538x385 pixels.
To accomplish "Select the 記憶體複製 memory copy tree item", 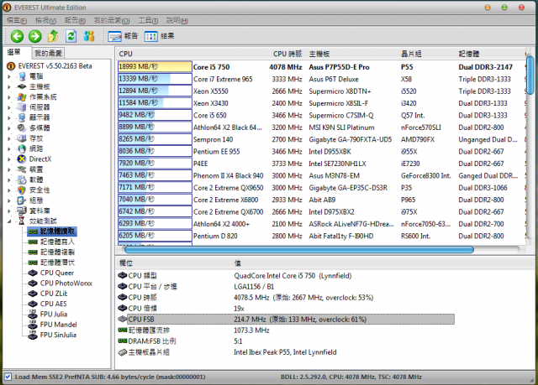I will [x=51, y=252].
